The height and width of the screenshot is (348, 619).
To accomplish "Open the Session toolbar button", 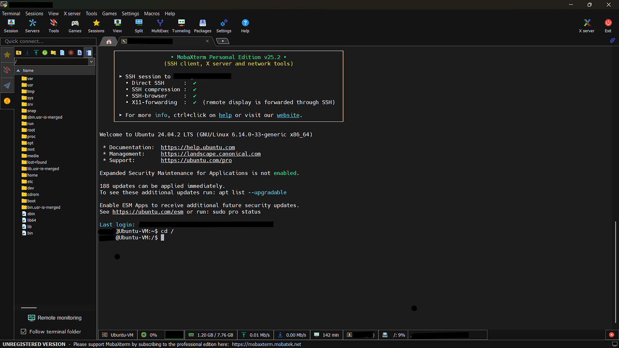I will [x=11, y=26].
